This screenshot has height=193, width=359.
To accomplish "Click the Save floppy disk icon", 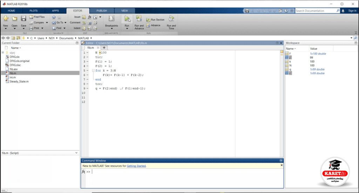I will [x=23, y=19].
